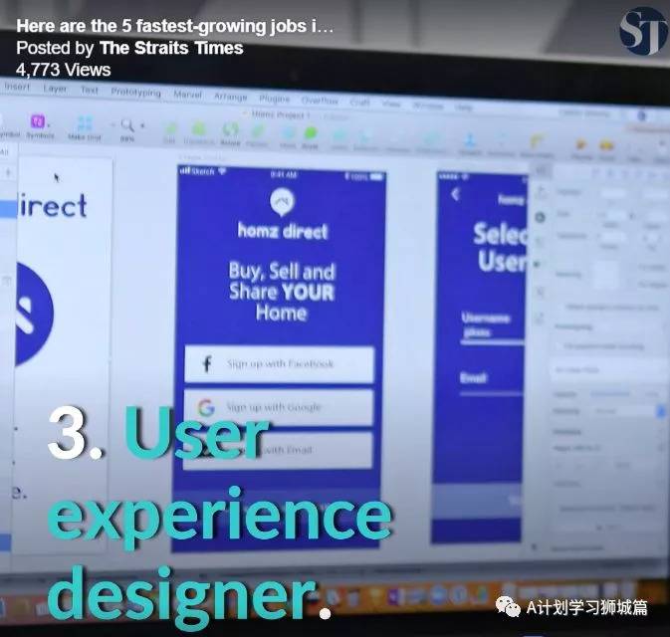The width and height of the screenshot is (670, 637).
Task: Open The Straits Times page link
Action: click(x=171, y=48)
